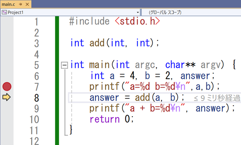Close the main.c tab
The width and height of the screenshot is (241, 145).
click(27, 4)
